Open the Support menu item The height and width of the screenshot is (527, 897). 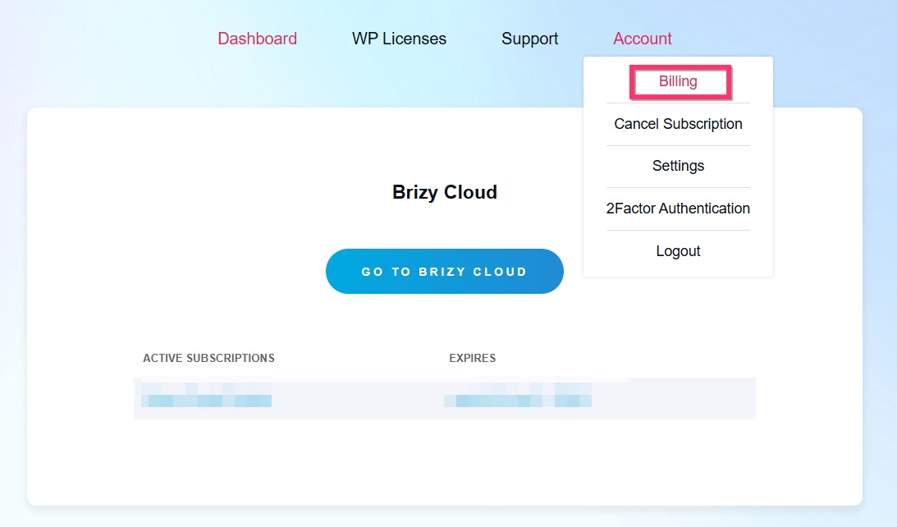(529, 39)
